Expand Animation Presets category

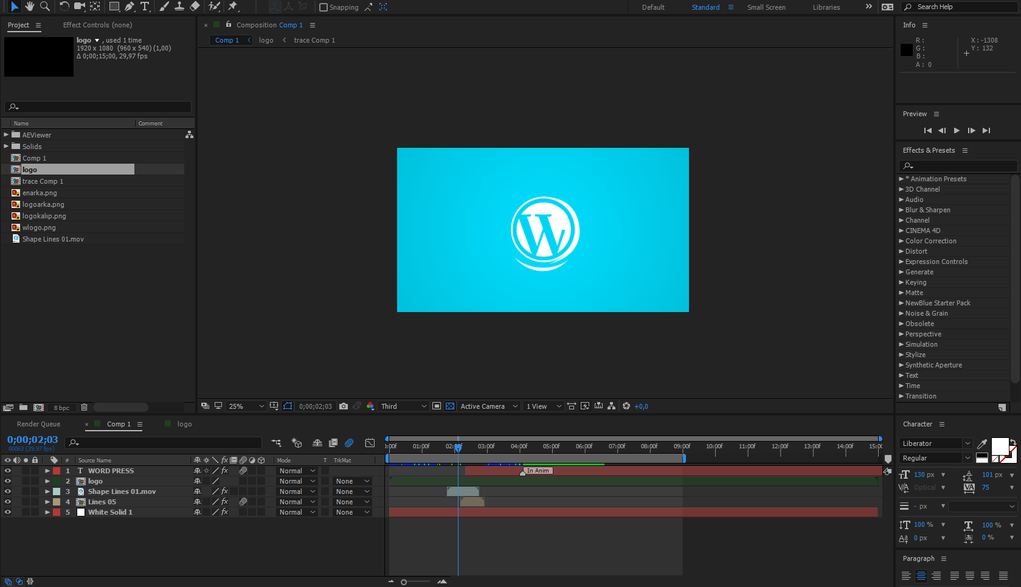coord(901,179)
